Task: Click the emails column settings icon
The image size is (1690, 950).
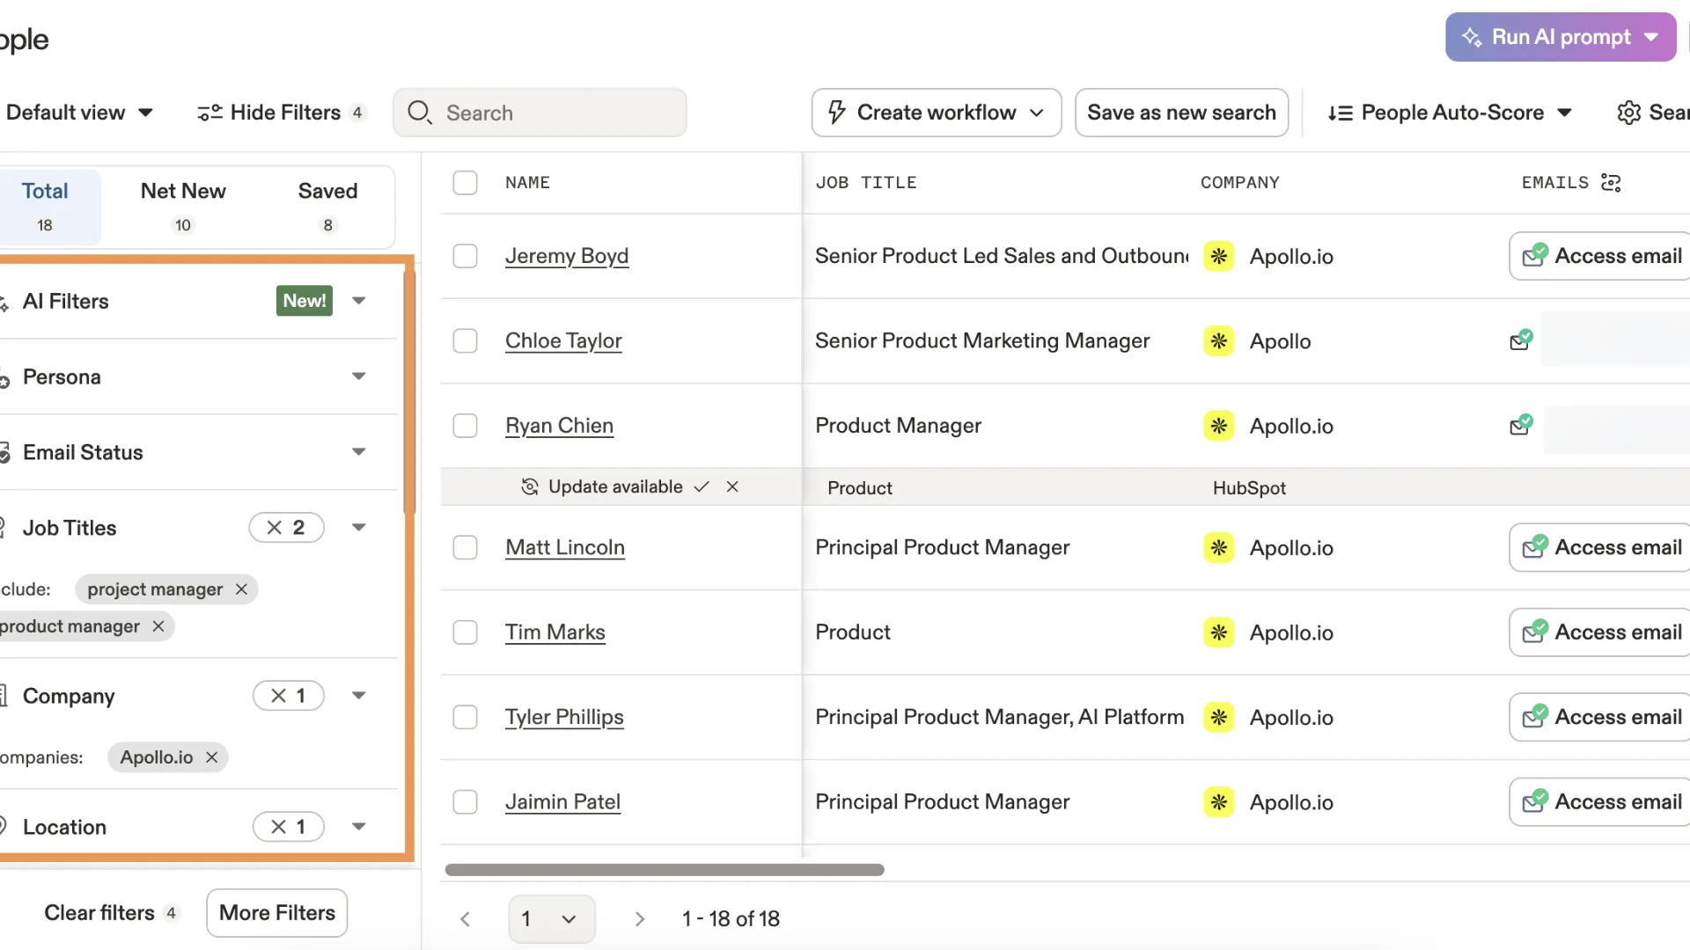Action: 1611,182
